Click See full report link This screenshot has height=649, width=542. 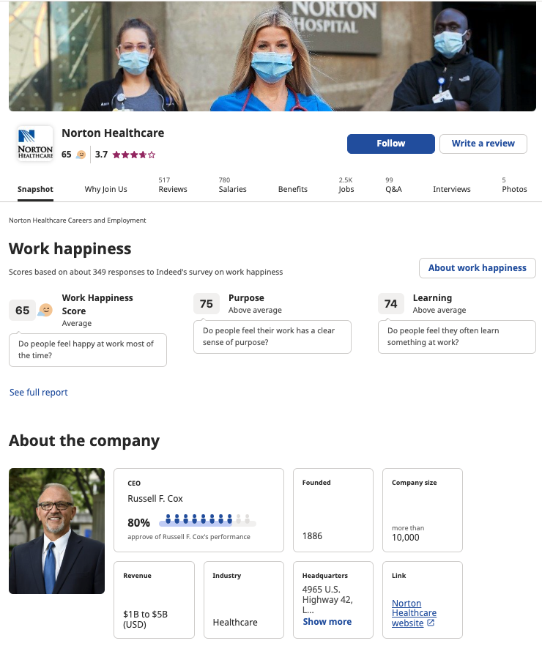(39, 393)
